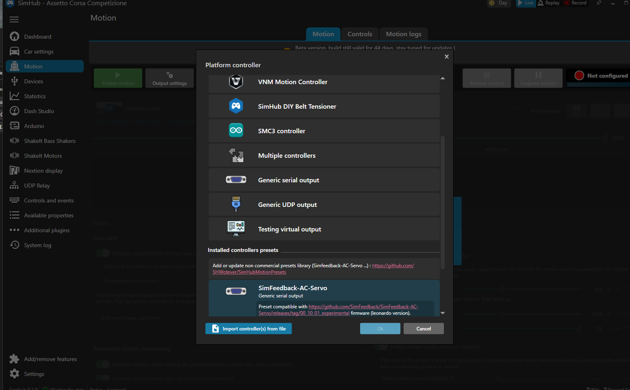
Task: Click the Devices USB icon
Action: (15, 81)
